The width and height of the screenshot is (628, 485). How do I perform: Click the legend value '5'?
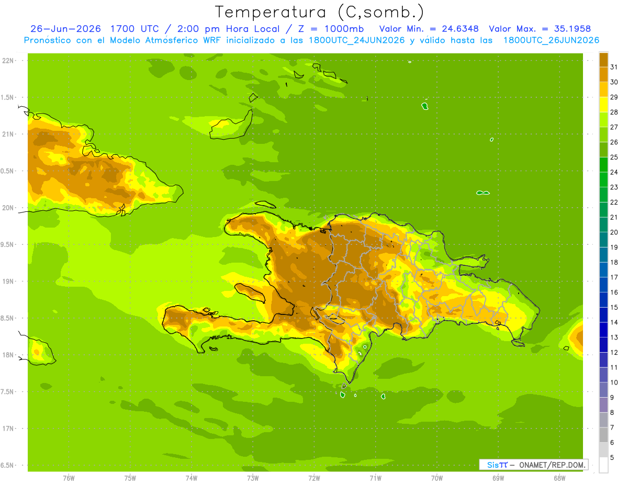click(x=612, y=458)
